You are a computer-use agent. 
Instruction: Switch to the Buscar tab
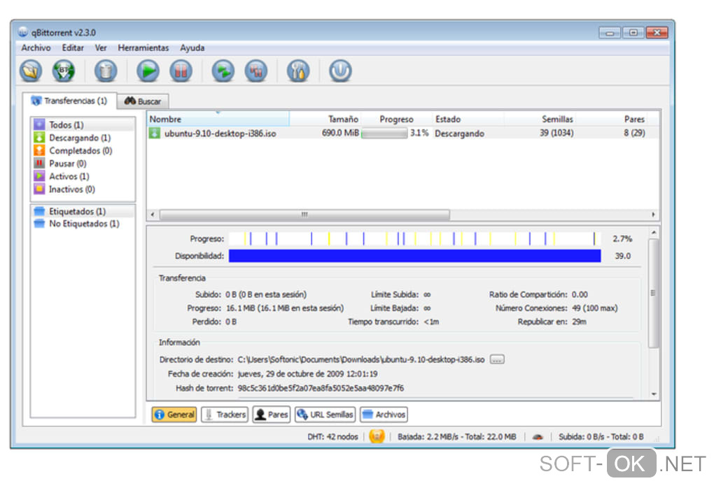point(143,101)
